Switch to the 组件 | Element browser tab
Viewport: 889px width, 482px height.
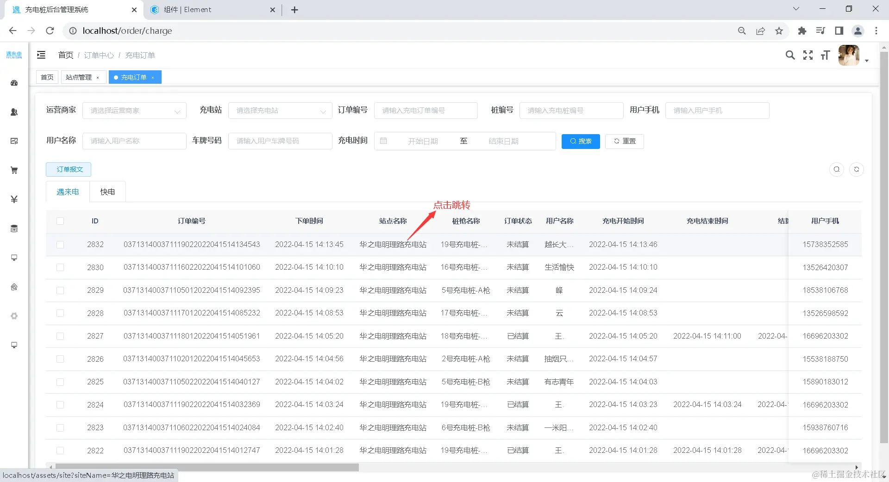tap(213, 10)
